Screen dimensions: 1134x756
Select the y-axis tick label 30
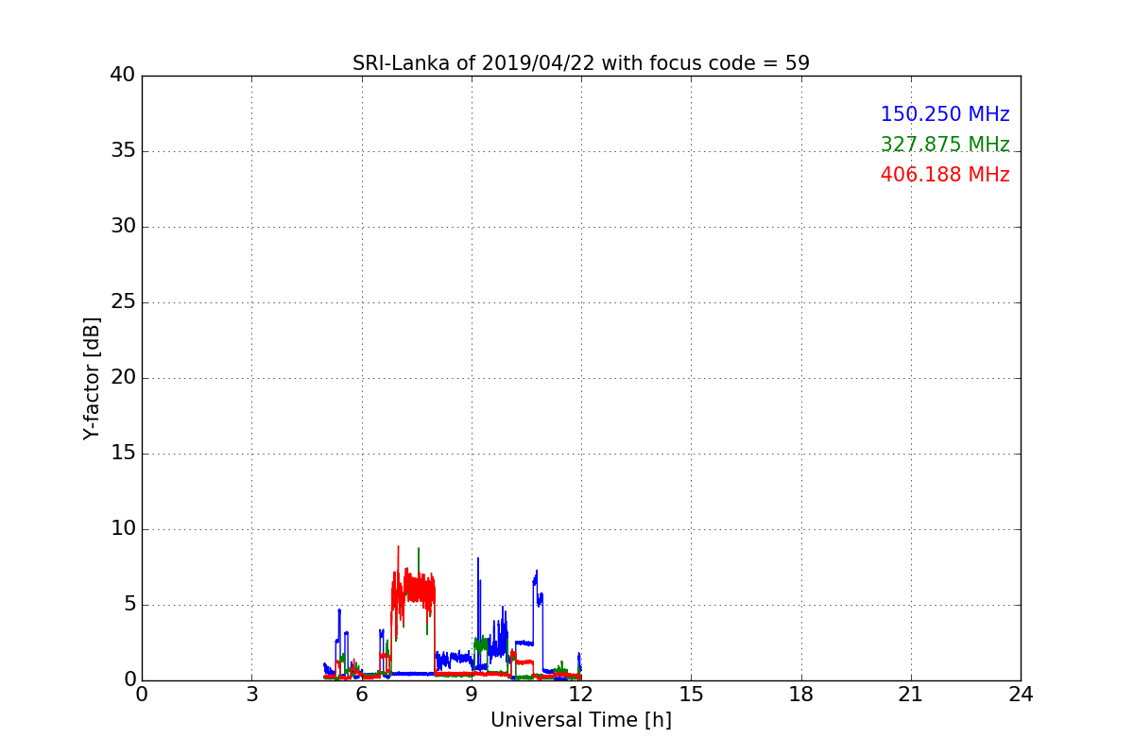tap(123, 227)
